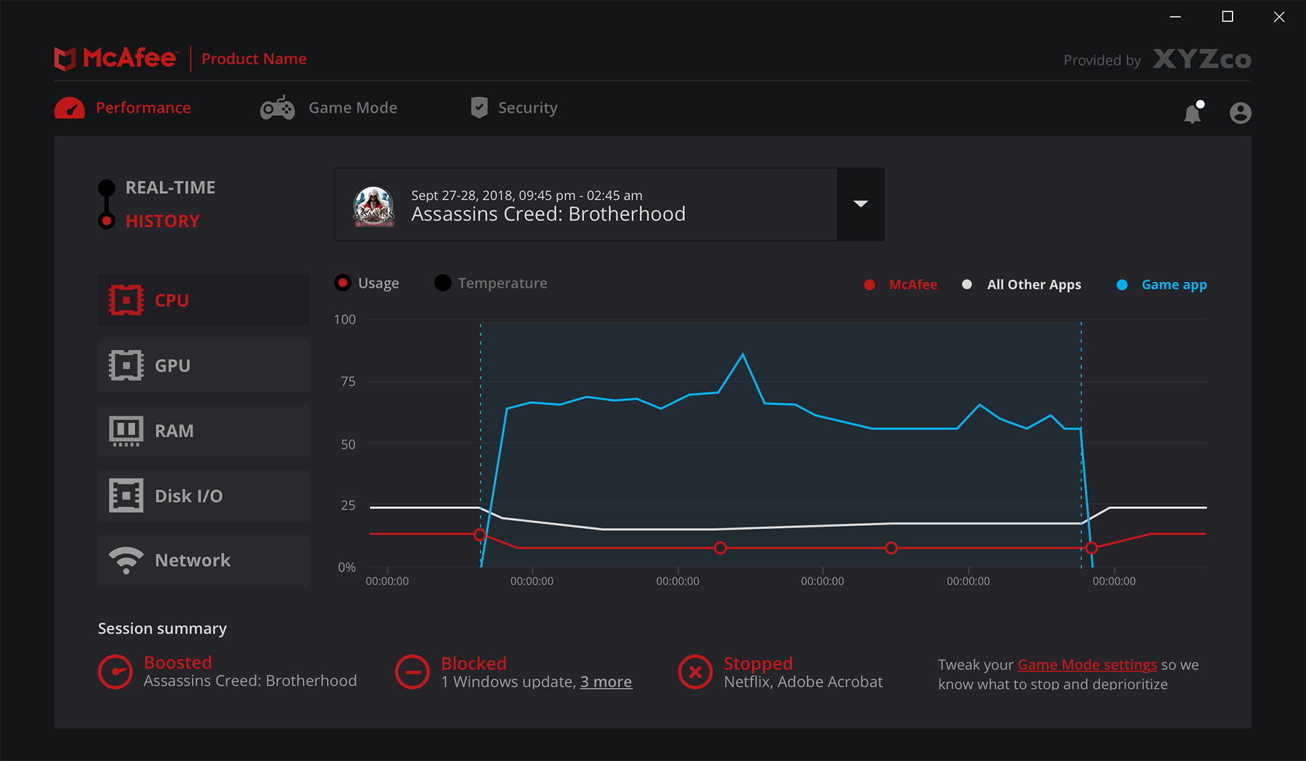
Task: Click first McAfee marker at session start
Action: click(x=480, y=535)
